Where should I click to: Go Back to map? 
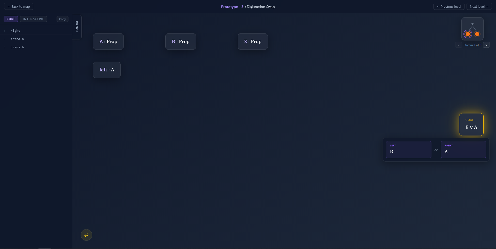click(19, 6)
